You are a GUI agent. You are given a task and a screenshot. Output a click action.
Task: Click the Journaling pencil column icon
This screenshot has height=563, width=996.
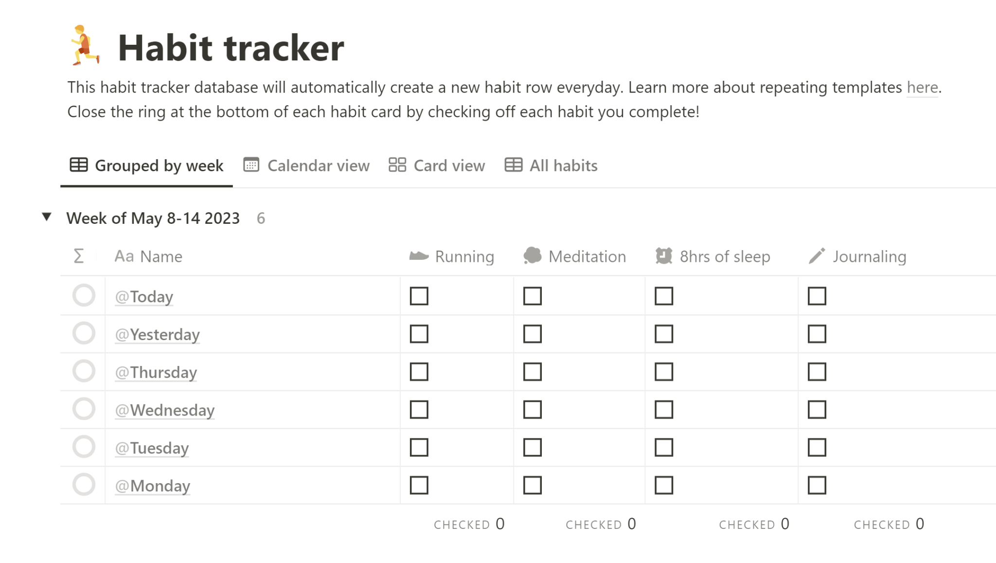point(817,256)
